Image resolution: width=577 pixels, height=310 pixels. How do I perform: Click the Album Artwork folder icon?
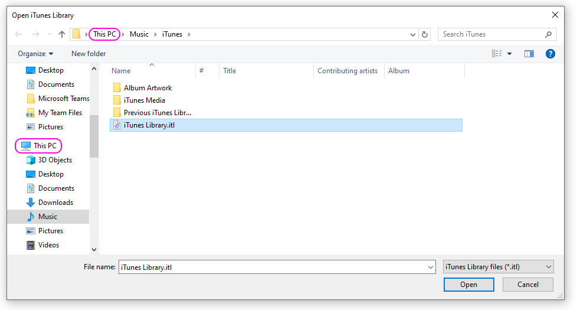[117, 87]
